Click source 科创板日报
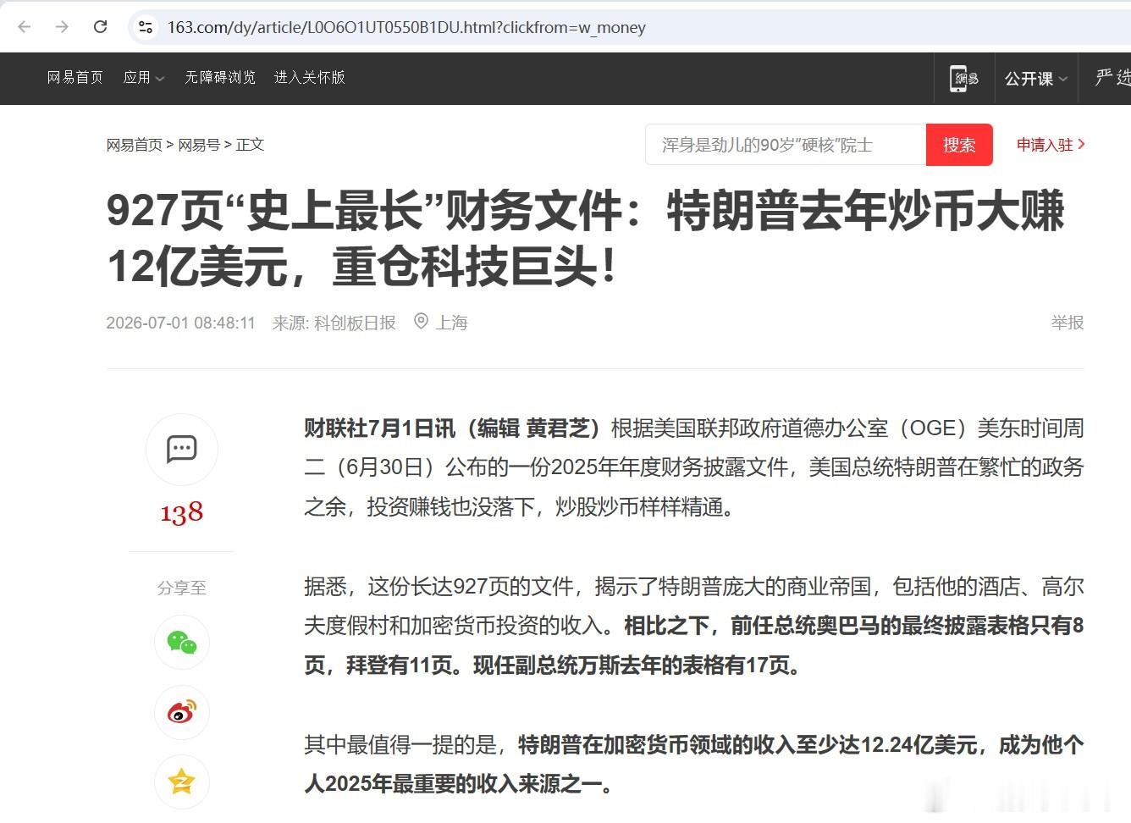The width and height of the screenshot is (1131, 823). click(x=355, y=323)
